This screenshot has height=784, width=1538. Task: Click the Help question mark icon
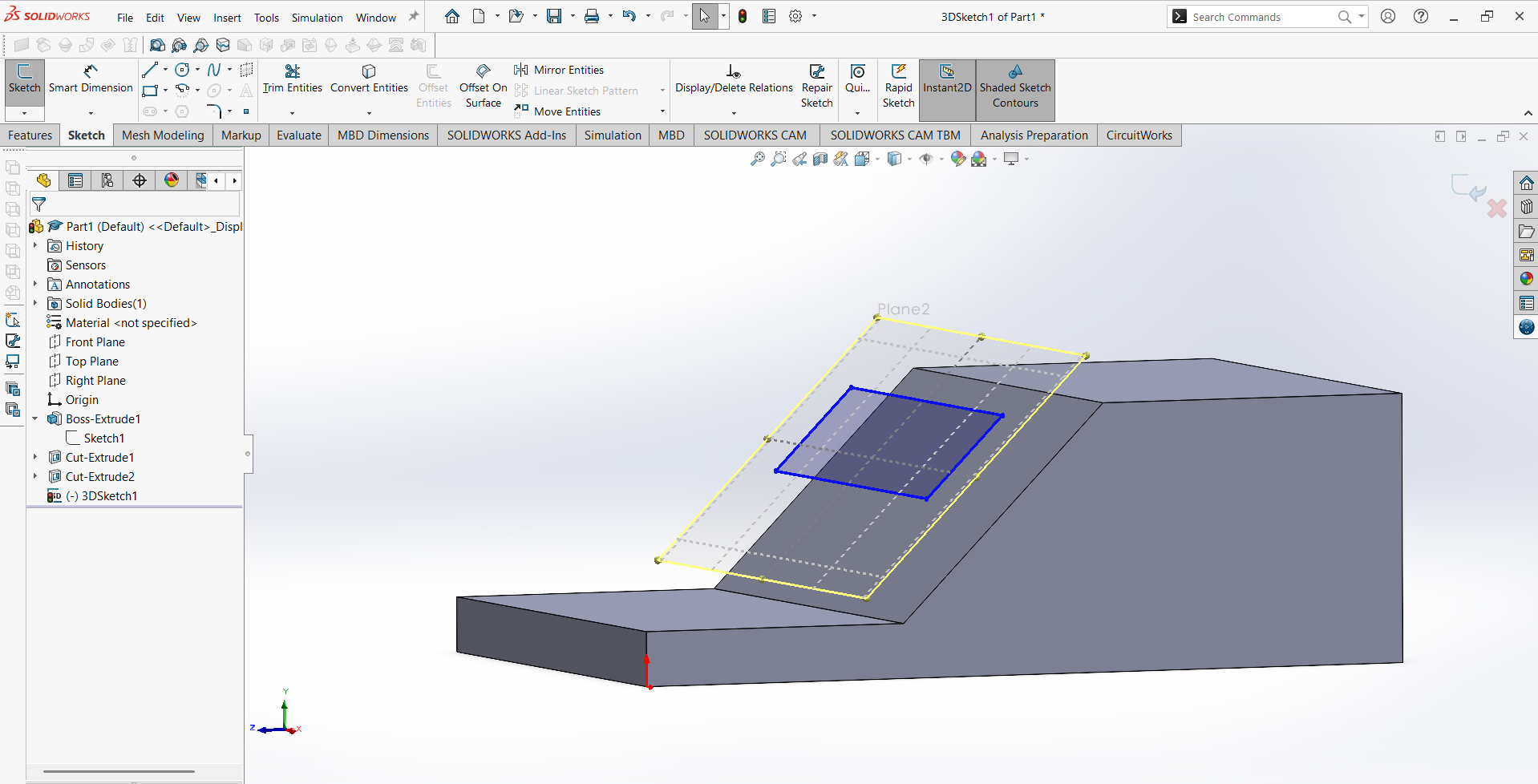[x=1421, y=16]
